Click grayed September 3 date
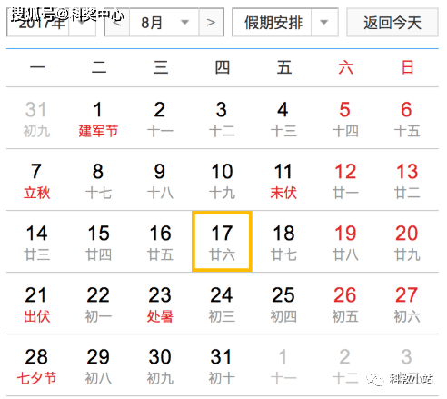447x399 pixels. click(407, 365)
